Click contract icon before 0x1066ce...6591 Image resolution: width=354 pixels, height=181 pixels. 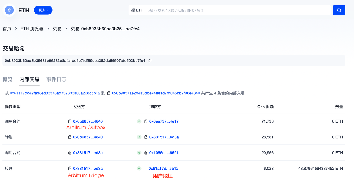pyautogui.click(x=146, y=153)
